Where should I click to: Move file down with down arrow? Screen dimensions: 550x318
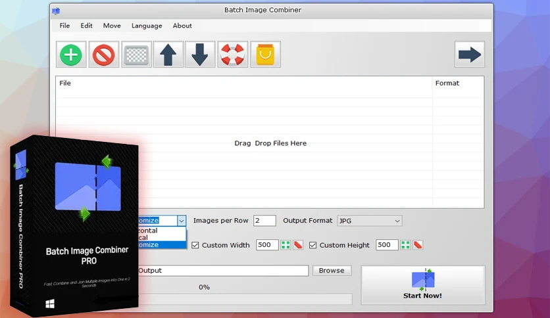click(200, 55)
